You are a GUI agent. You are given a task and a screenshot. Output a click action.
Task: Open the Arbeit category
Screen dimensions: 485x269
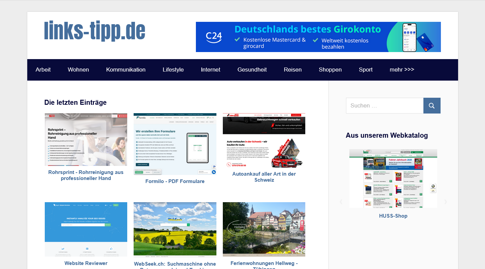tap(43, 70)
